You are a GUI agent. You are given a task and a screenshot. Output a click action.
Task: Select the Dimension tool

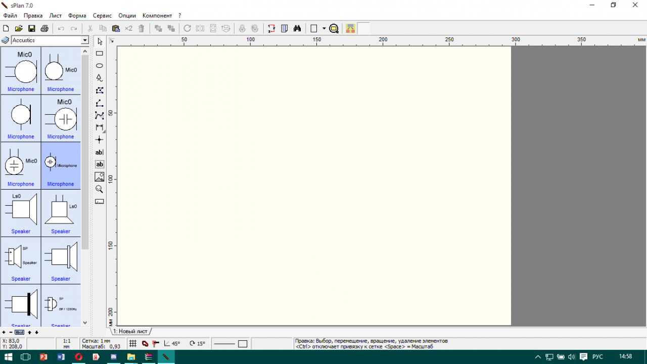pos(100,127)
